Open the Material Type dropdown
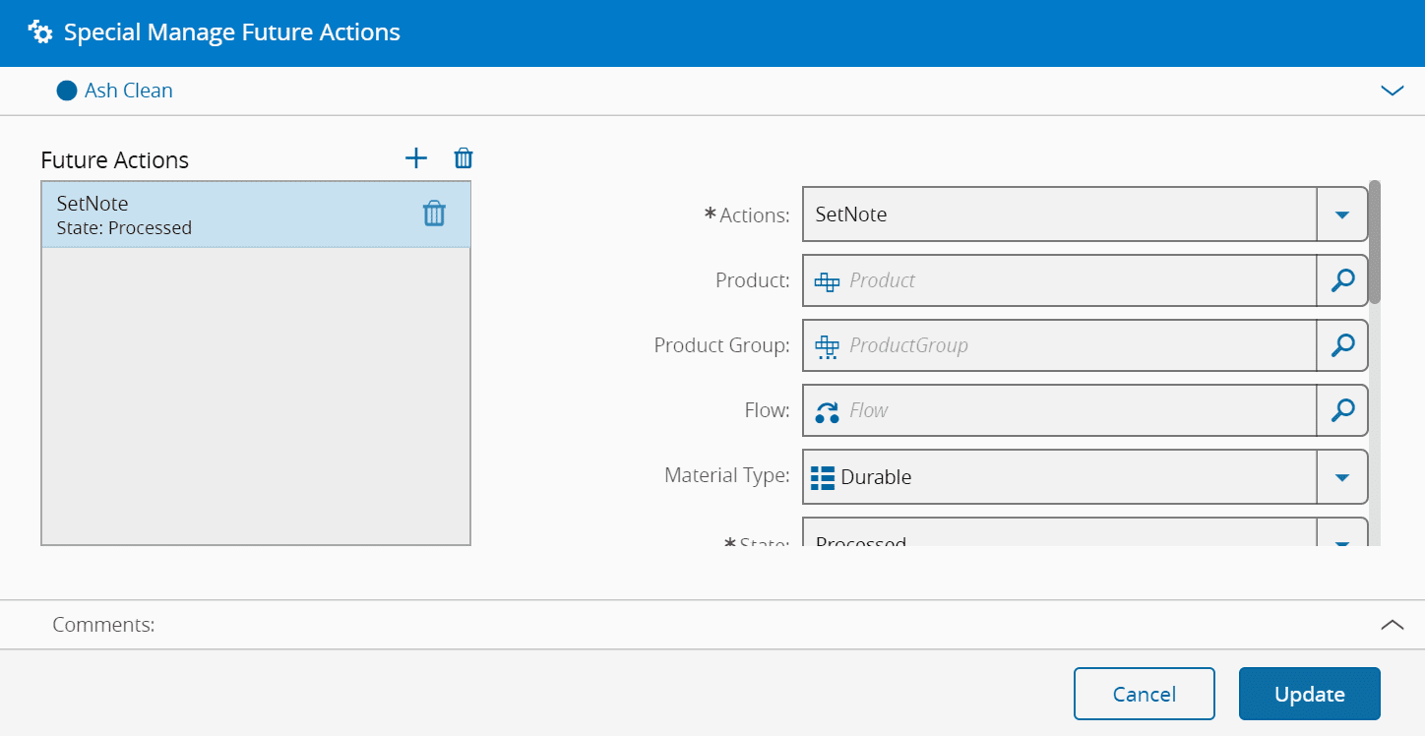 [x=1341, y=476]
